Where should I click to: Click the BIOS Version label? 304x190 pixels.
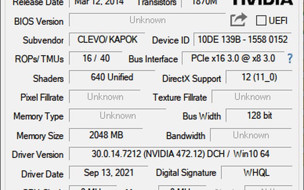tap(39, 21)
